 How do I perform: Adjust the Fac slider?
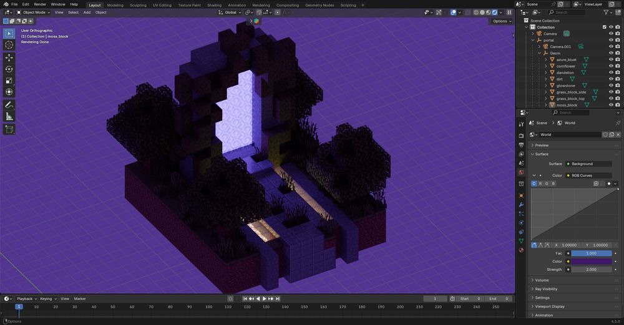pos(592,253)
